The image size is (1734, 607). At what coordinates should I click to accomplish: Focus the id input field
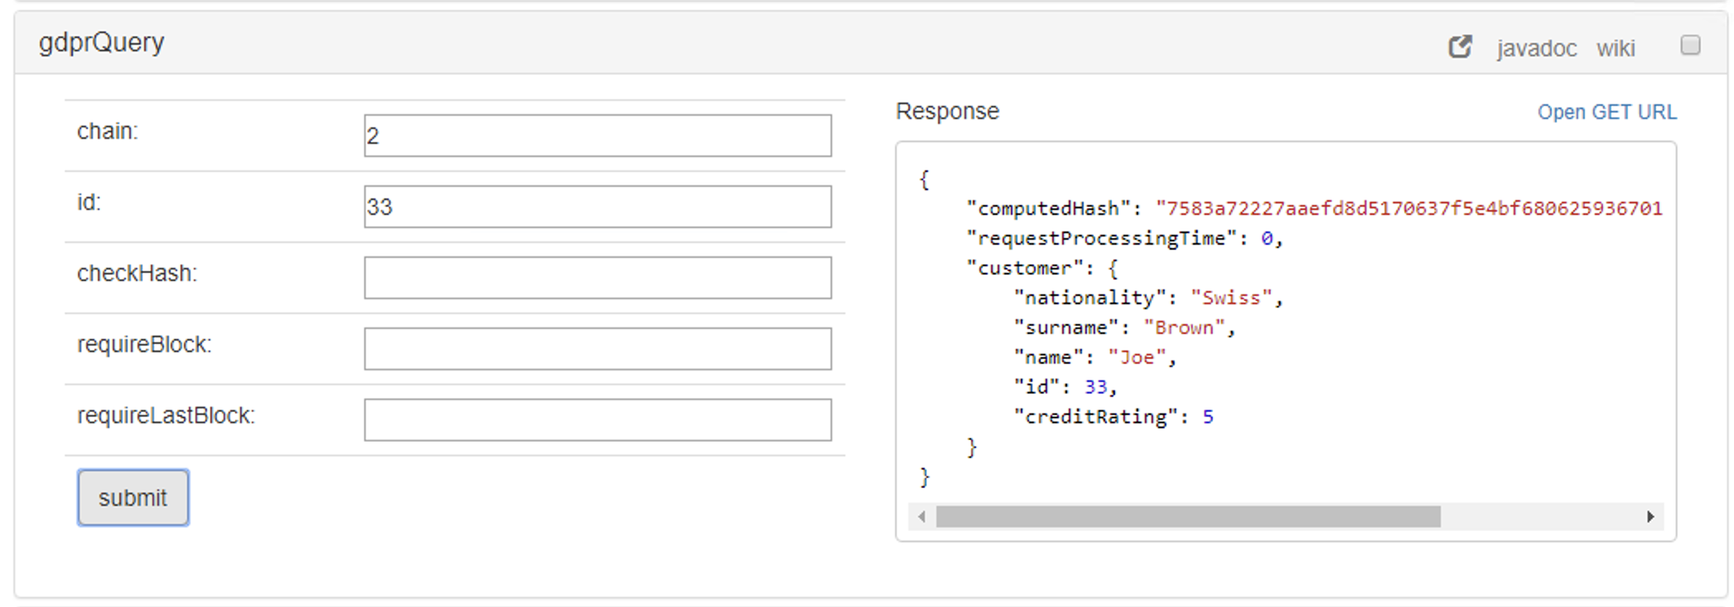[597, 207]
